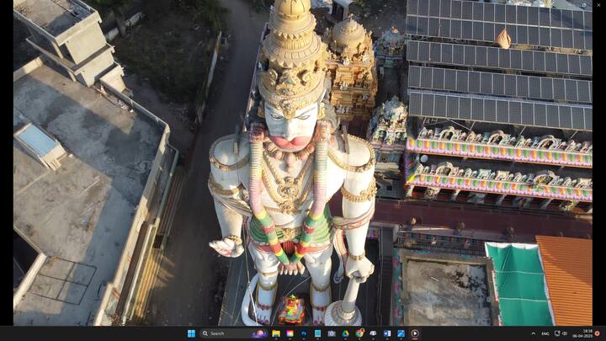Viewport: 606px width, 341px height.
Task: Click the search highlights image in the Search box
Action: 259,333
